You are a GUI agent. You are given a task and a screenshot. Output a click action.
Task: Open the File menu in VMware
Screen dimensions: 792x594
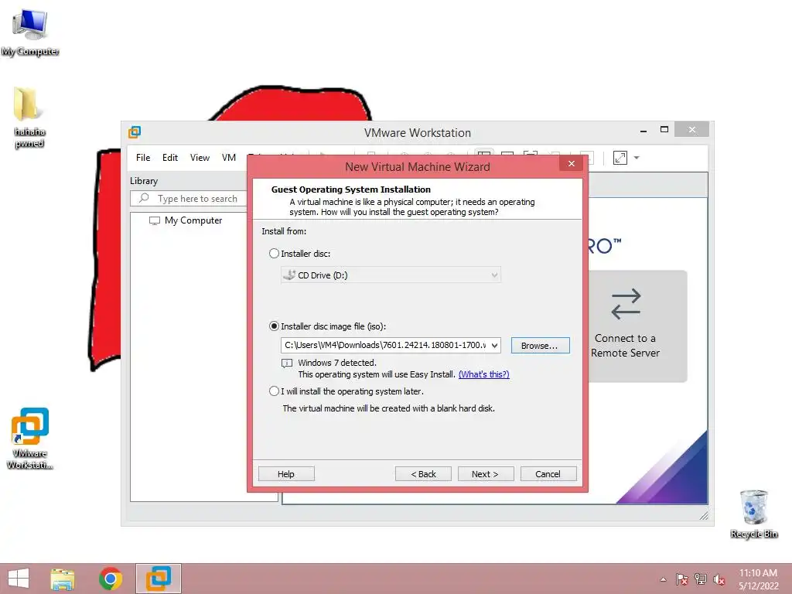(x=143, y=158)
